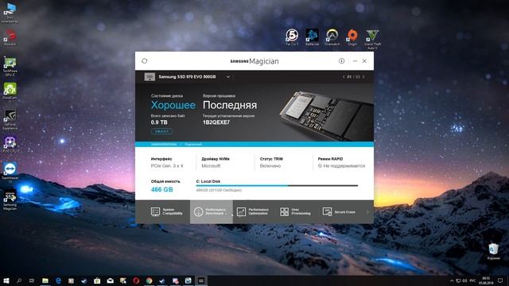Viewport: 509px width, 286px height.
Task: Open the Samsung Magician desktop shortcut
Action: pos(10,200)
